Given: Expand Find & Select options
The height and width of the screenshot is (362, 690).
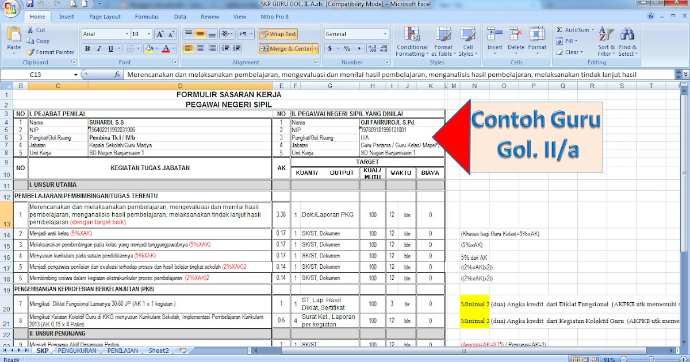Looking at the screenshot, I should tap(627, 41).
